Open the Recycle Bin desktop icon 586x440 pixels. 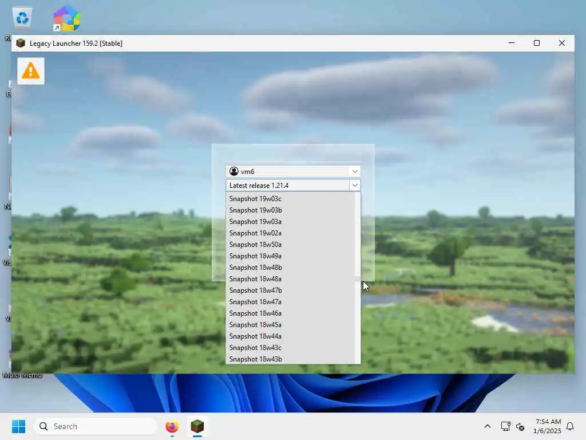pos(22,18)
